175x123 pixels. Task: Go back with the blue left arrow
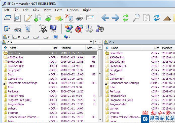tap(105, 18)
